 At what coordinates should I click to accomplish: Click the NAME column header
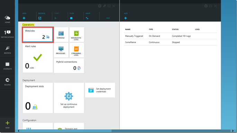128,30
